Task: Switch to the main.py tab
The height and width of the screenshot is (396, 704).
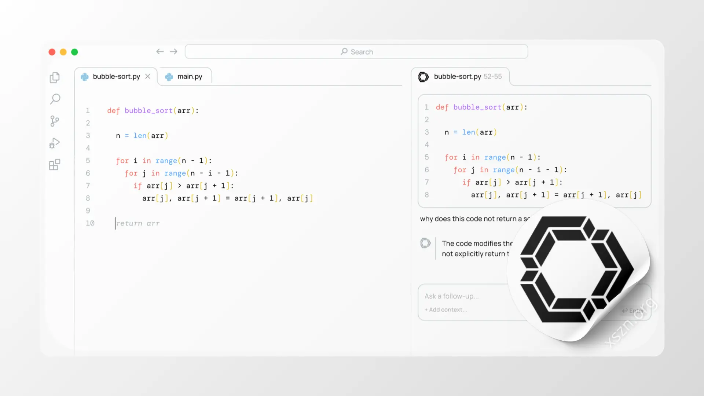Action: pyautogui.click(x=186, y=77)
